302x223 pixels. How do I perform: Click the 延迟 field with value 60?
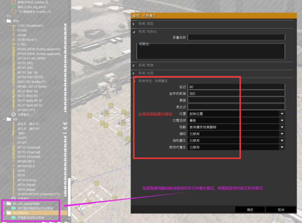click(236, 87)
